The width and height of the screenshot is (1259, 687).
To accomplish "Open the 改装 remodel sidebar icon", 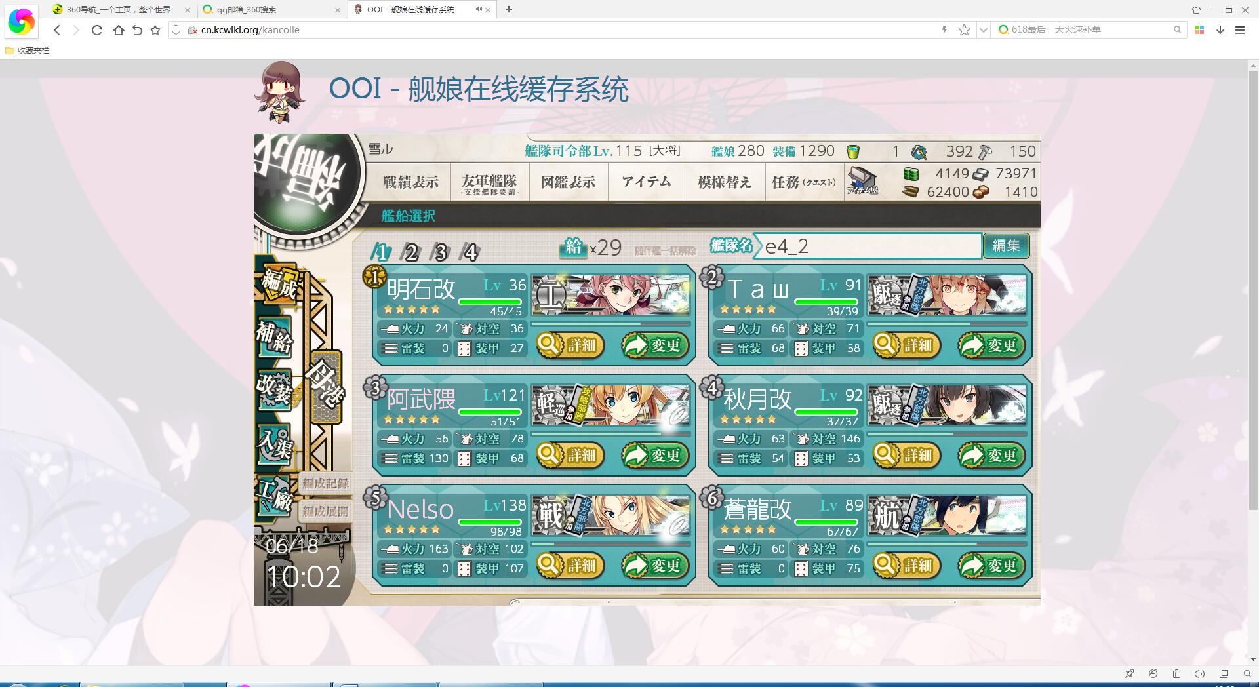I will point(274,391).
